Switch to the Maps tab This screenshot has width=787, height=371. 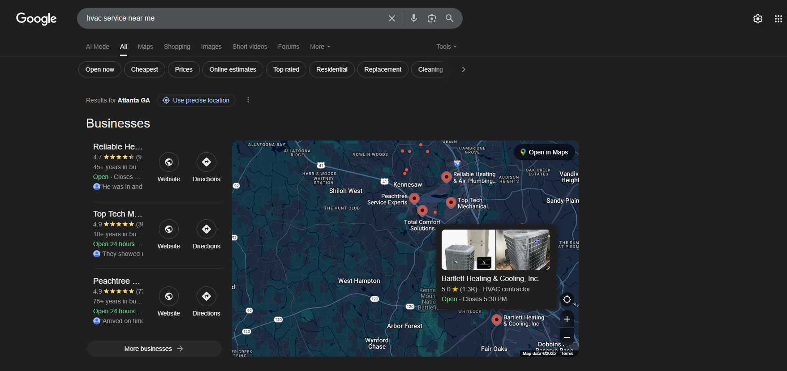coord(146,47)
